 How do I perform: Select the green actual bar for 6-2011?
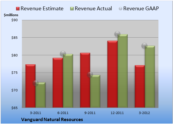[x=68, y=81]
